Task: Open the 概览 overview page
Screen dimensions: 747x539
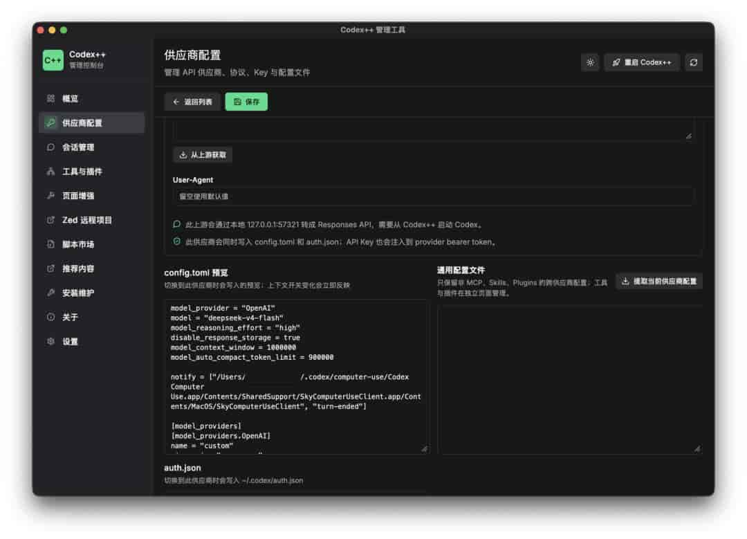Action: point(91,99)
